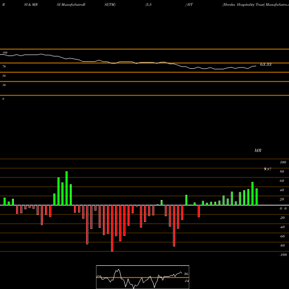Click the MR value label 8.87
The width and height of the screenshot is (289, 289).
point(268,169)
